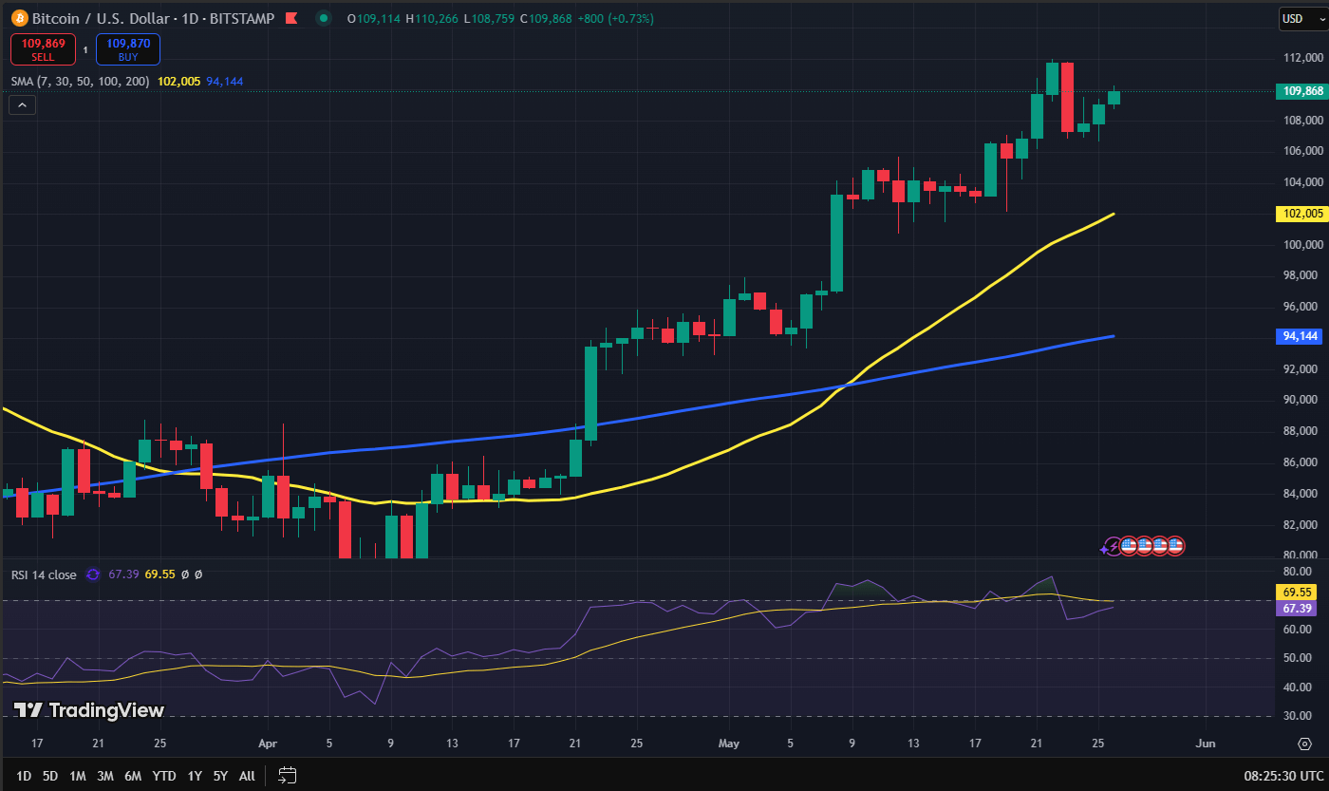Click the yellow 69.55 RSI axis label

[x=1298, y=592]
